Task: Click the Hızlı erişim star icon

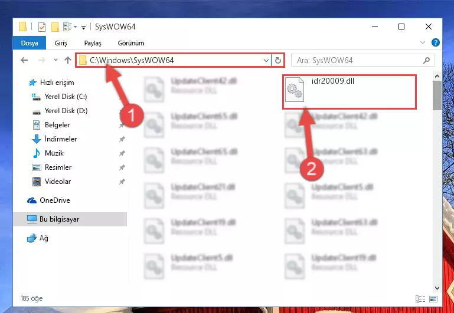Action: 32,83
